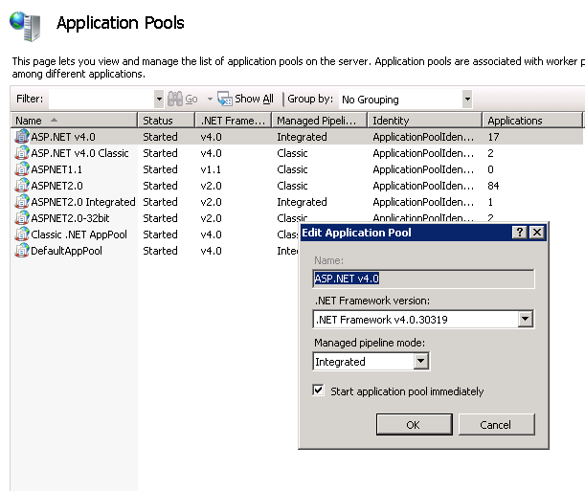The width and height of the screenshot is (585, 491).
Task: Click the Show All filter icon
Action: pos(225,99)
